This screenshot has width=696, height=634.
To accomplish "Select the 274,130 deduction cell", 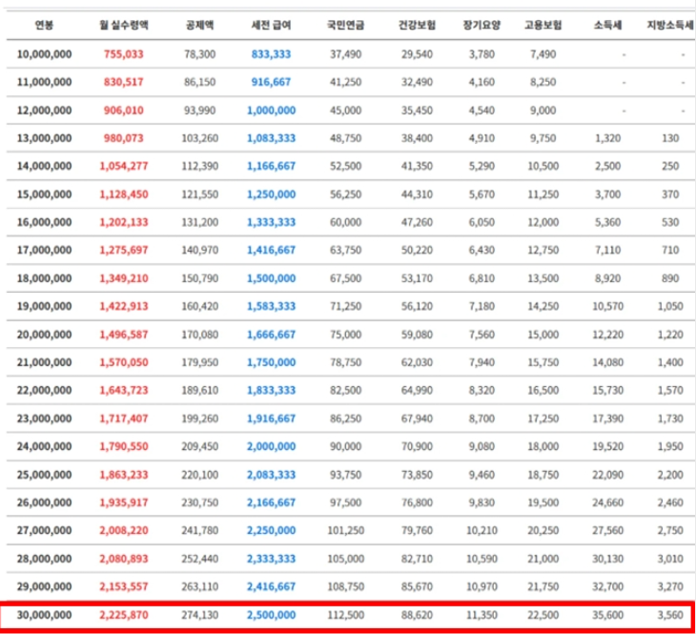I will (200, 615).
